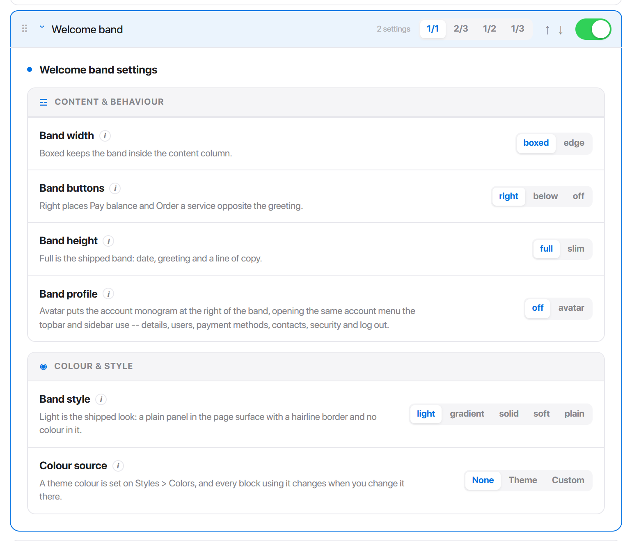Set Band width to edge
Image resolution: width=632 pixels, height=541 pixels.
coord(574,143)
